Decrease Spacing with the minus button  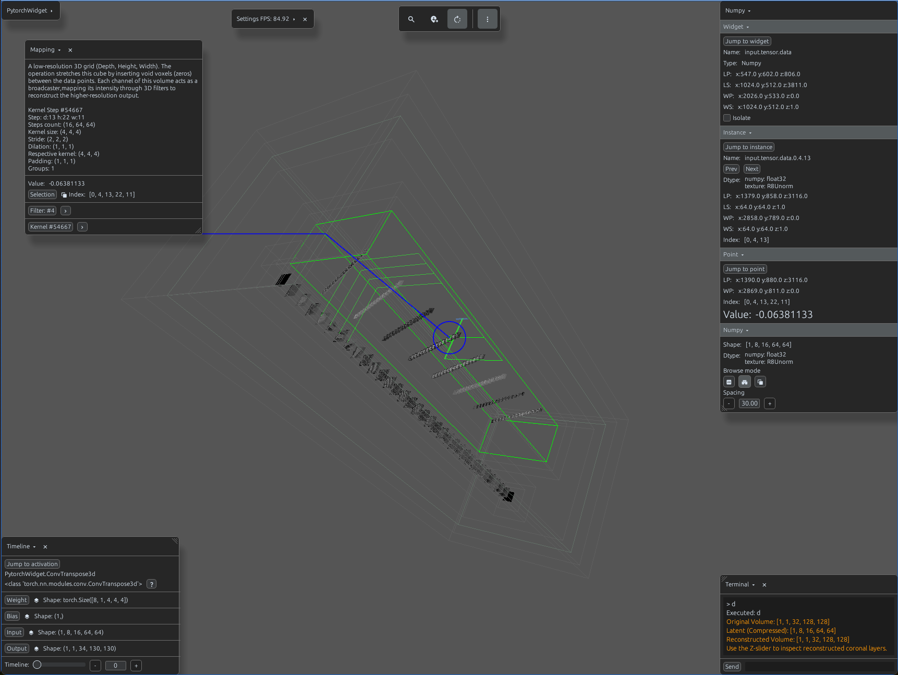[x=729, y=403]
